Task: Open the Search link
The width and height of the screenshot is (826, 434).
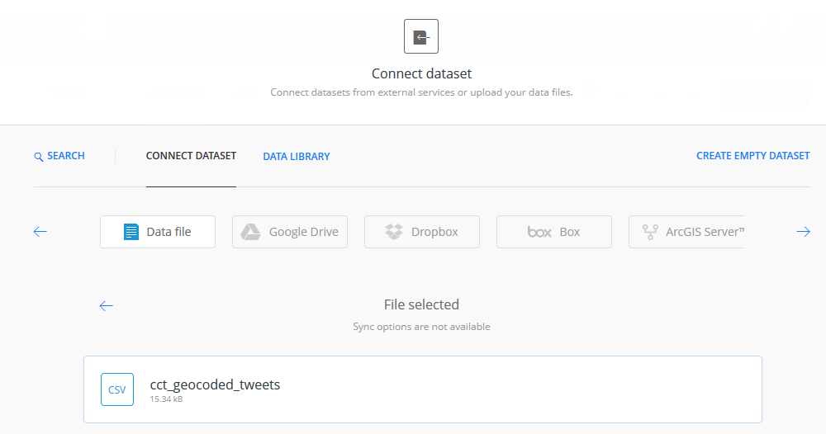Action: point(59,156)
